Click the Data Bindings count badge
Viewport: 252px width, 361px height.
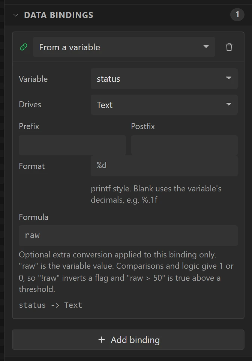(x=237, y=15)
